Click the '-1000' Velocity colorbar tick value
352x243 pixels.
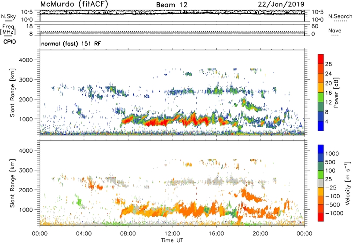click(x=334, y=213)
